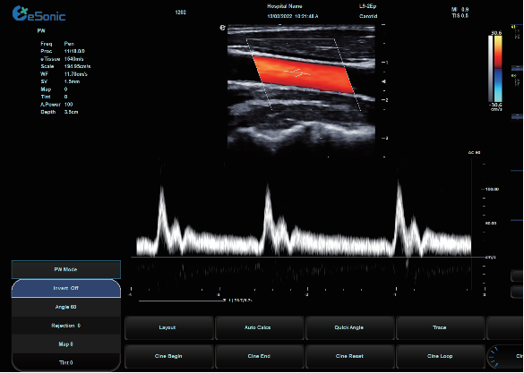This screenshot has height=373, width=524.
Task: Select the Tint 0 option
Action: (x=65, y=362)
